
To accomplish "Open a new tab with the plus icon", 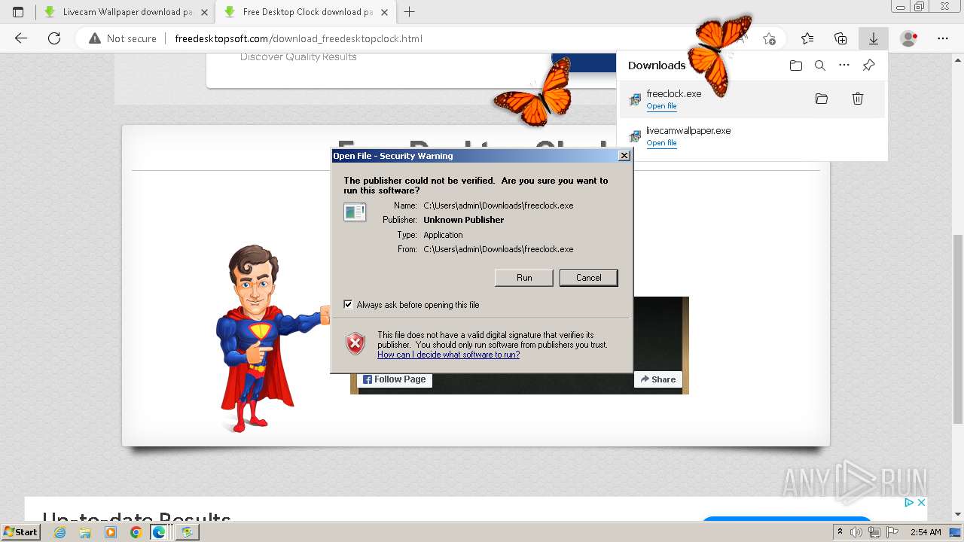I will coord(410,12).
